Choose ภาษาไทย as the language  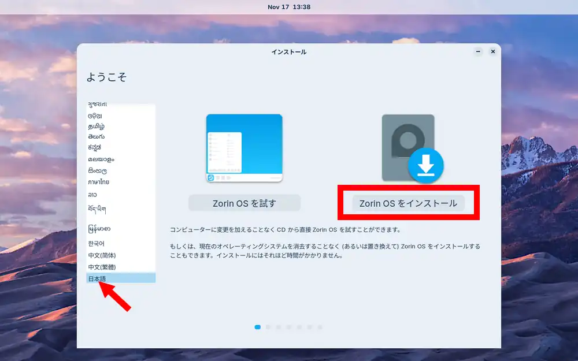pos(98,182)
